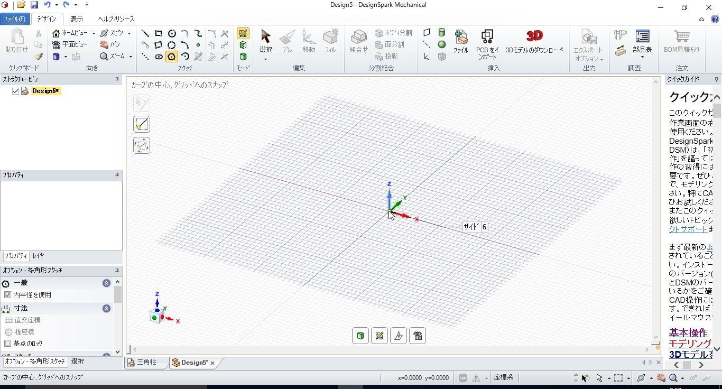The width and height of the screenshot is (722, 389).
Task: Open Undo history dropdown arrow
Action: (x=57, y=5)
